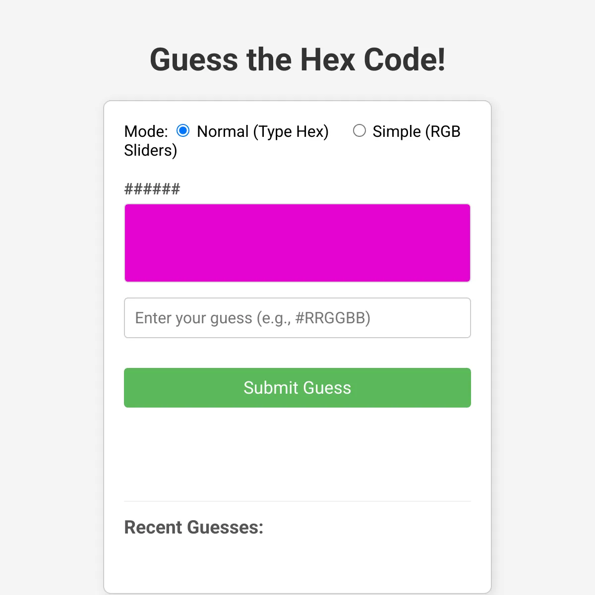Click the "Recent Guesses:" heading
This screenshot has width=595, height=595.
(x=193, y=528)
